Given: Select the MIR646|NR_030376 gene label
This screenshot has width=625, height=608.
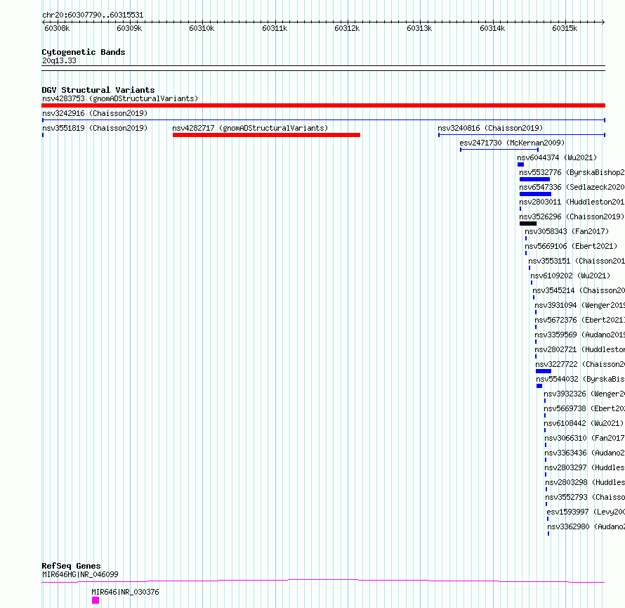Looking at the screenshot, I should point(125,592).
